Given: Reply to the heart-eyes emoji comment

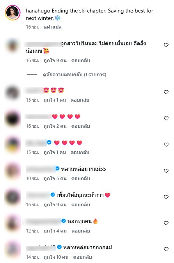Looking at the screenshot, I should click(80, 100).
